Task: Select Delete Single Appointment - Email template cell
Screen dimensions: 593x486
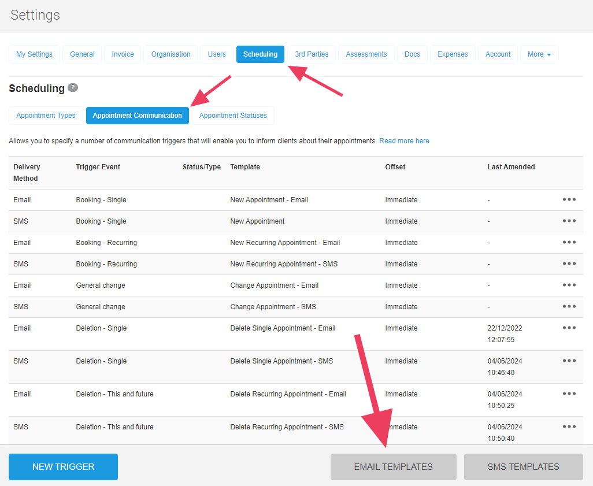Action: pos(283,328)
